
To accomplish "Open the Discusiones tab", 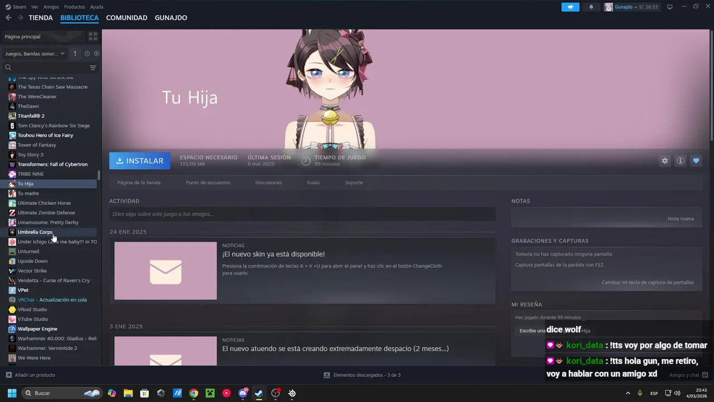I will click(x=269, y=183).
